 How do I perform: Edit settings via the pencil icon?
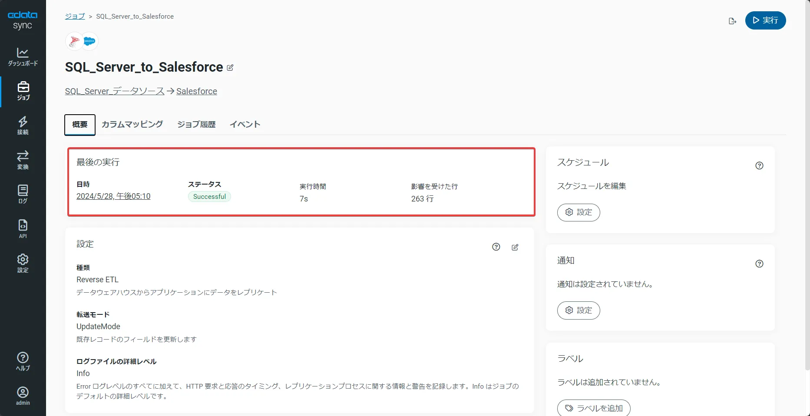pyautogui.click(x=515, y=247)
